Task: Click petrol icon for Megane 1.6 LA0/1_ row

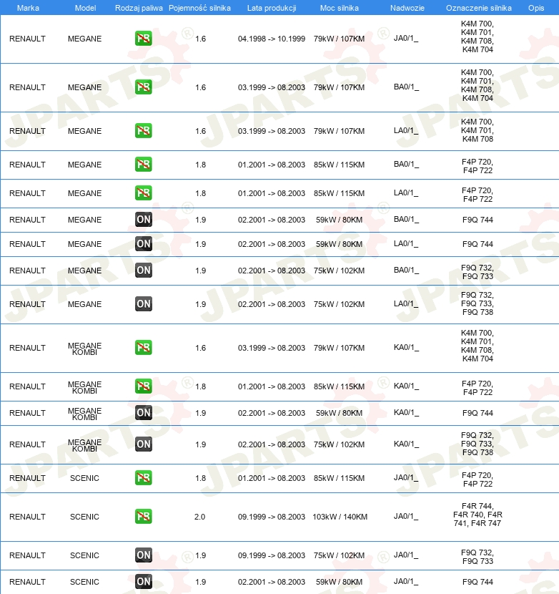Action: [144, 131]
